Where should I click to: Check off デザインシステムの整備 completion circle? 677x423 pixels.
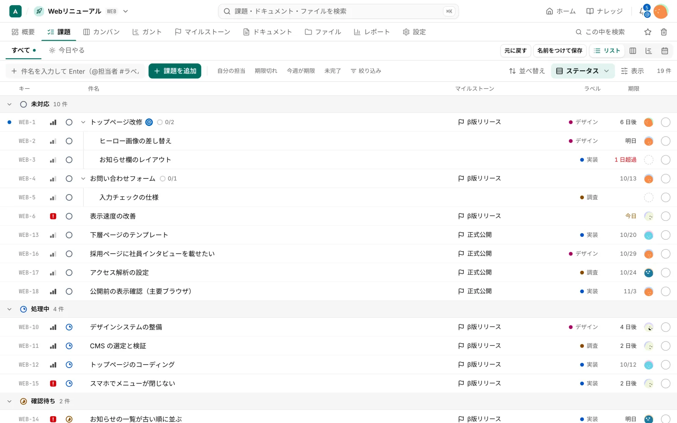666,327
